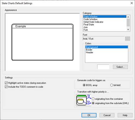The width and height of the screenshot is (135, 120).
Task: Click the transition priority diagram icon
Action: pyautogui.click(x=83, y=100)
